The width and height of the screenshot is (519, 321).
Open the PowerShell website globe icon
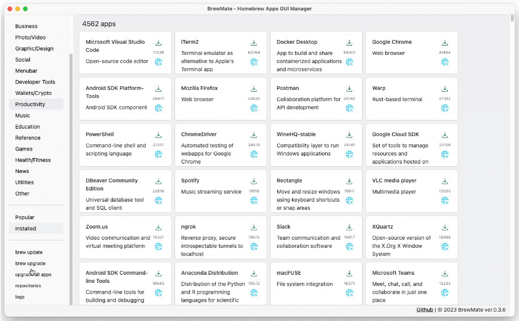pyautogui.click(x=159, y=154)
